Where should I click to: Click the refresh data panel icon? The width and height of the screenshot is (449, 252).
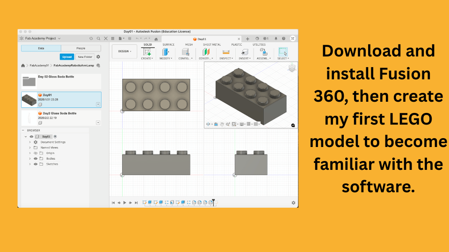pos(91,38)
